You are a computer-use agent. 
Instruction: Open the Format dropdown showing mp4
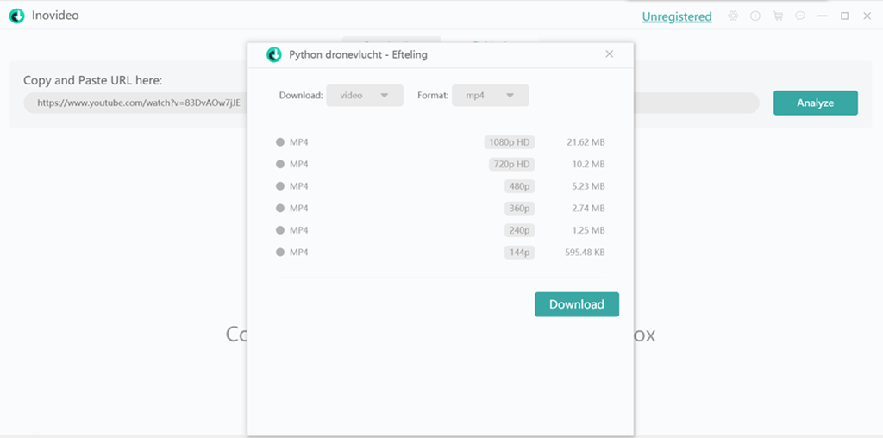pyautogui.click(x=491, y=95)
